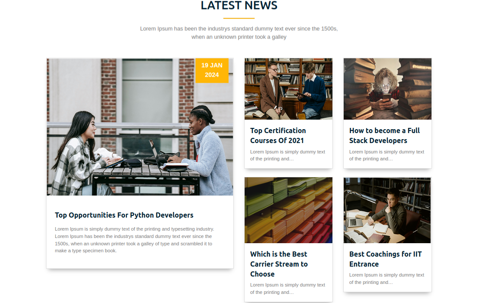Click excerpt under Best Carrier Stream title
The width and height of the screenshot is (501, 303).
288,288
